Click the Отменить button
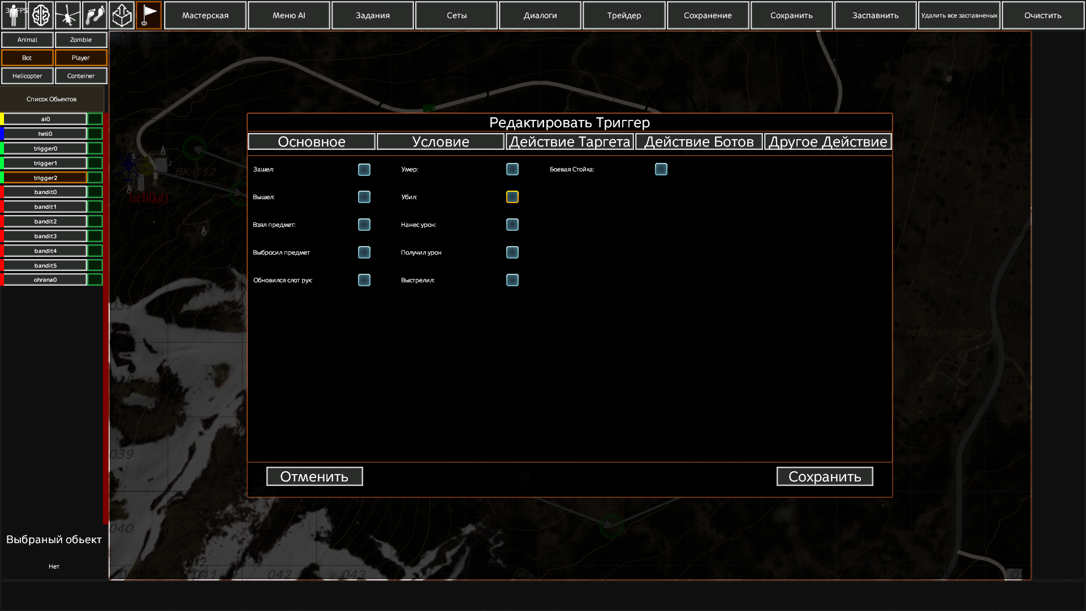 (314, 476)
